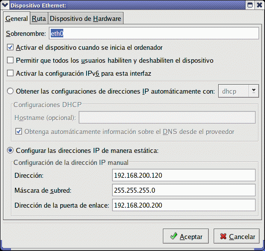265x251 pixels.
Task: Click the Sobrenombre eth0 text field
Action: (154, 33)
